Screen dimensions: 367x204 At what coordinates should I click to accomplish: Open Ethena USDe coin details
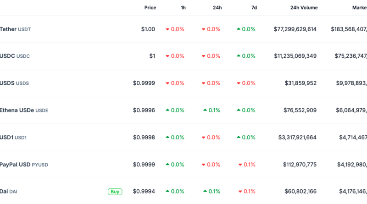(24, 110)
